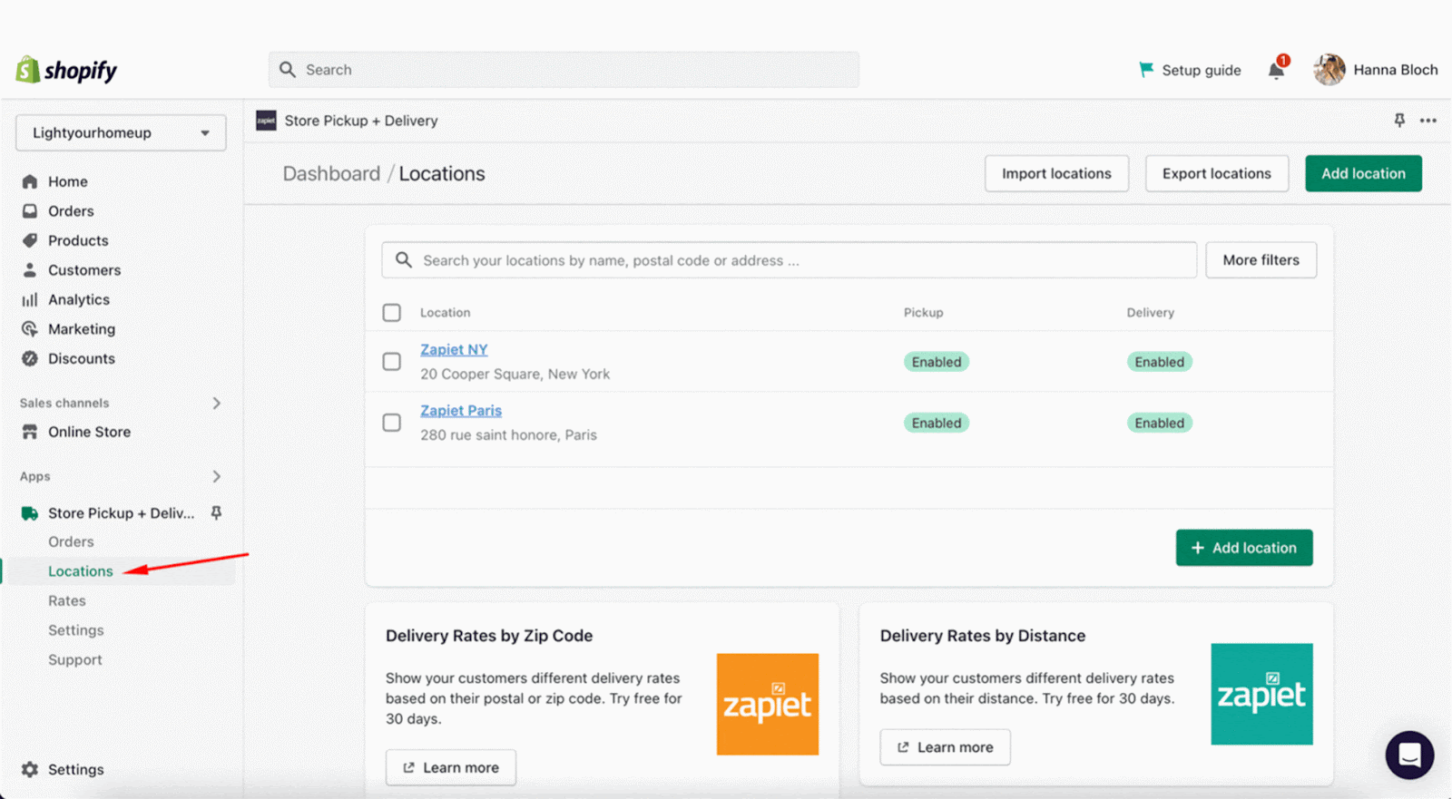
Task: Open the More filters button
Action: pos(1261,260)
